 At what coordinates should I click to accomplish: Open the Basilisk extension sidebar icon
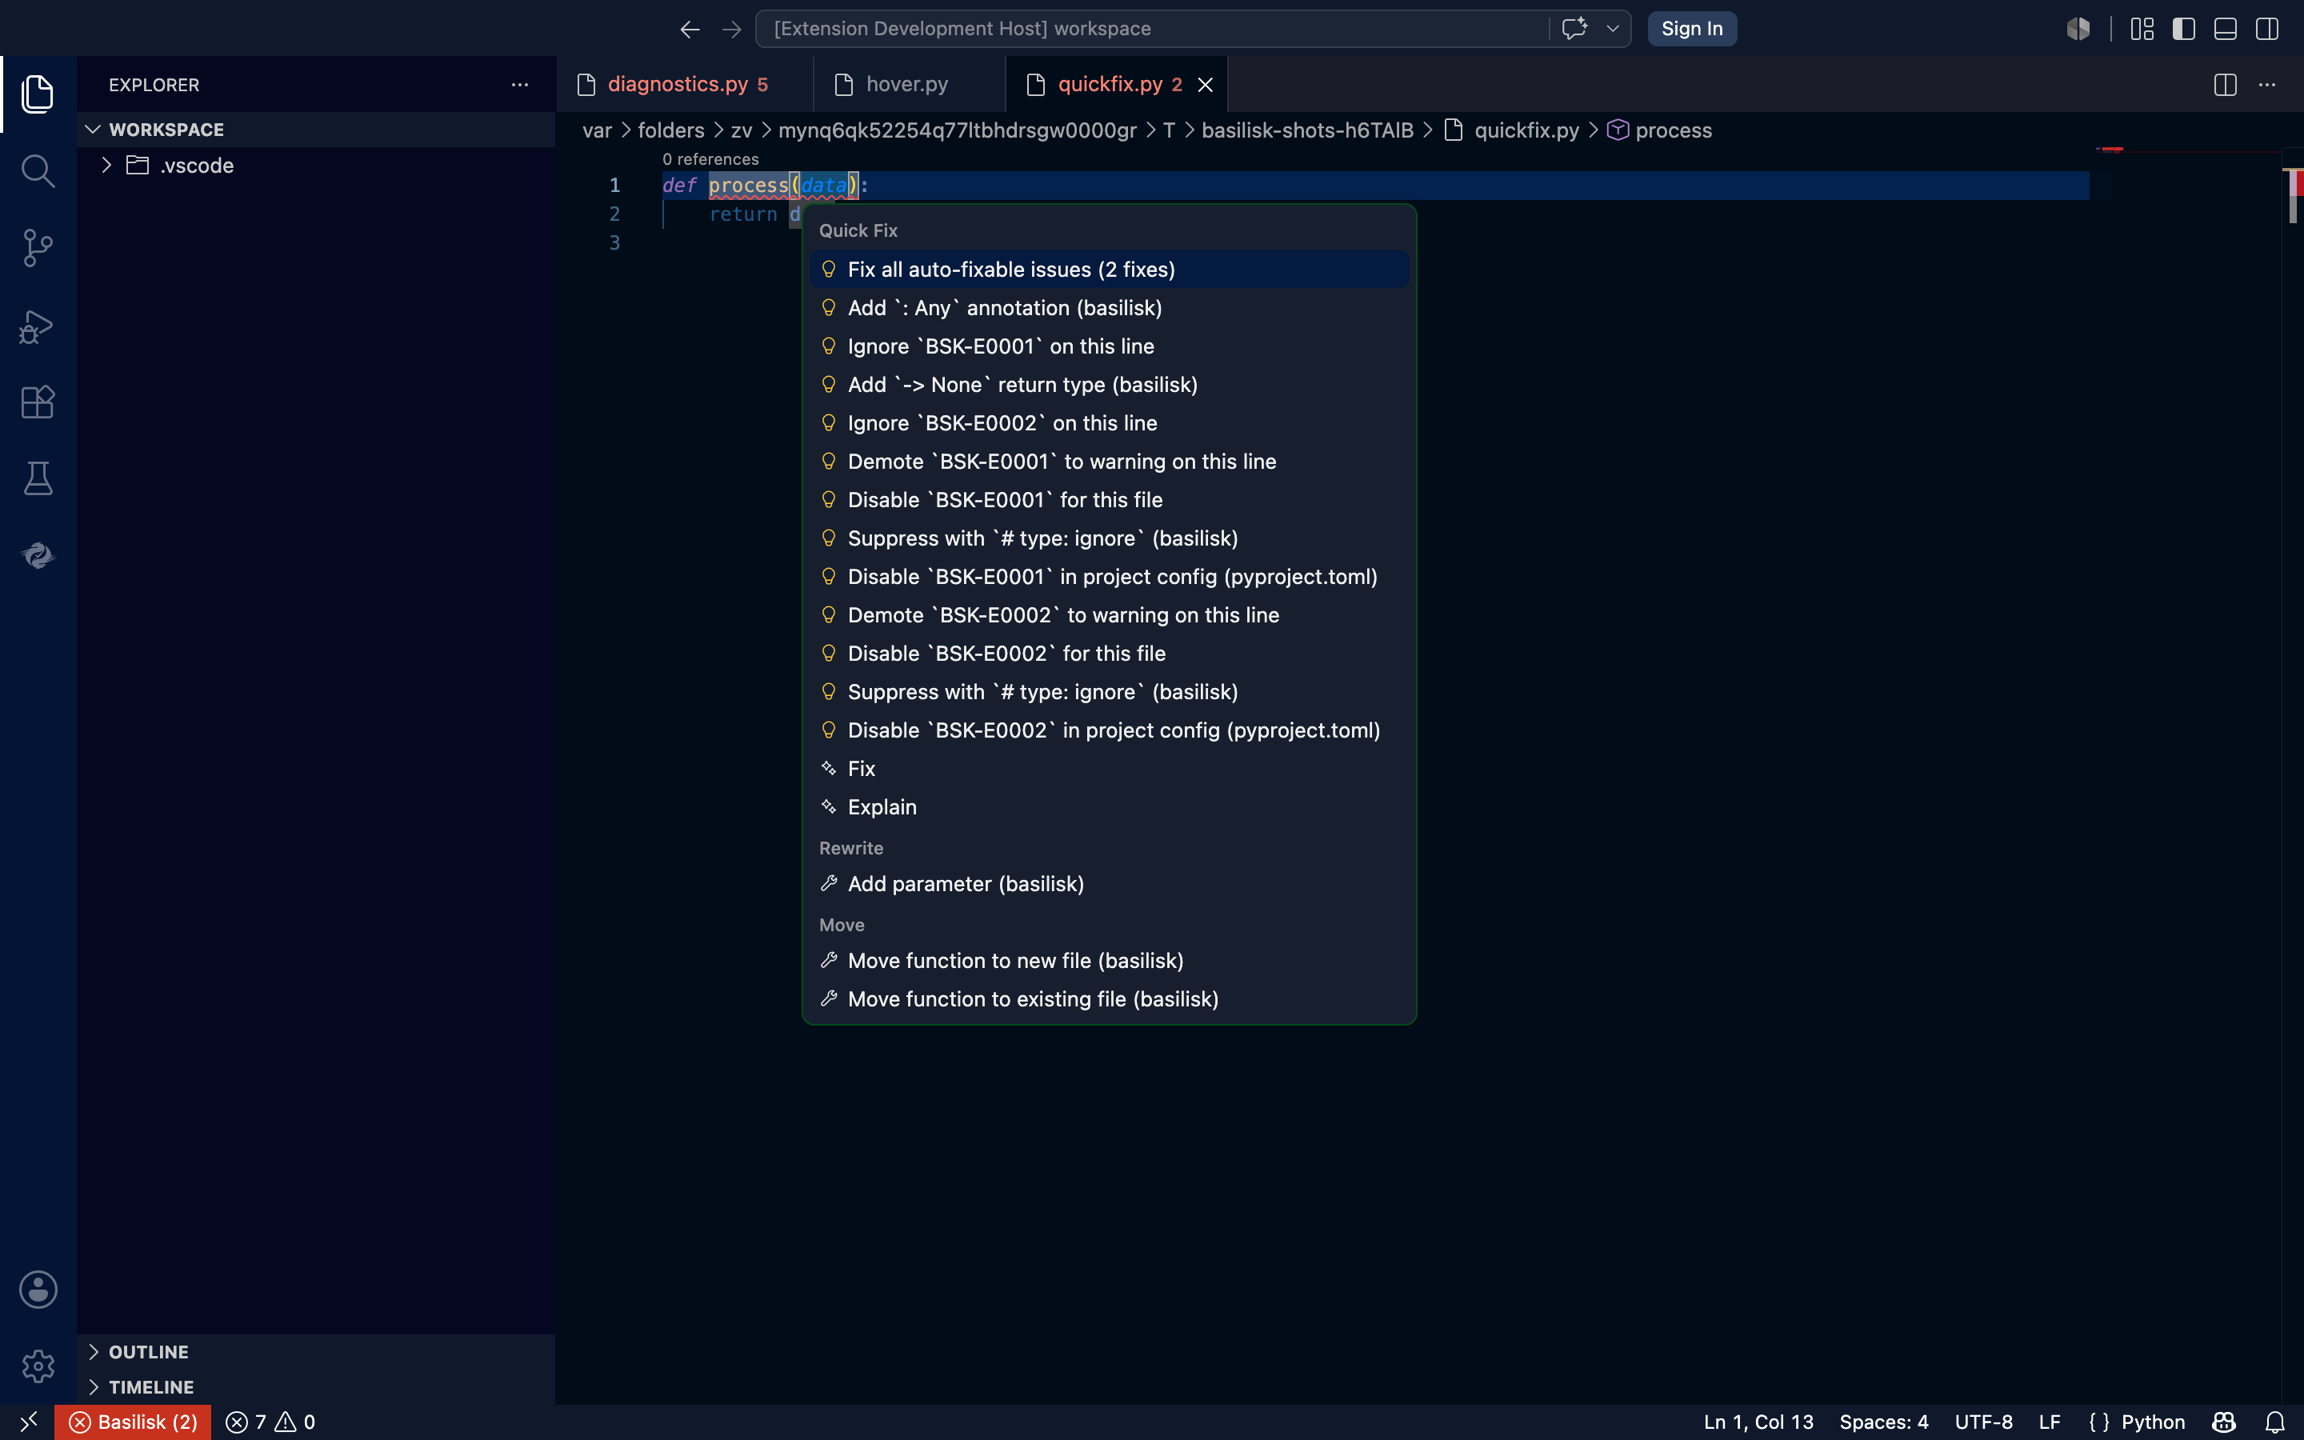[38, 555]
